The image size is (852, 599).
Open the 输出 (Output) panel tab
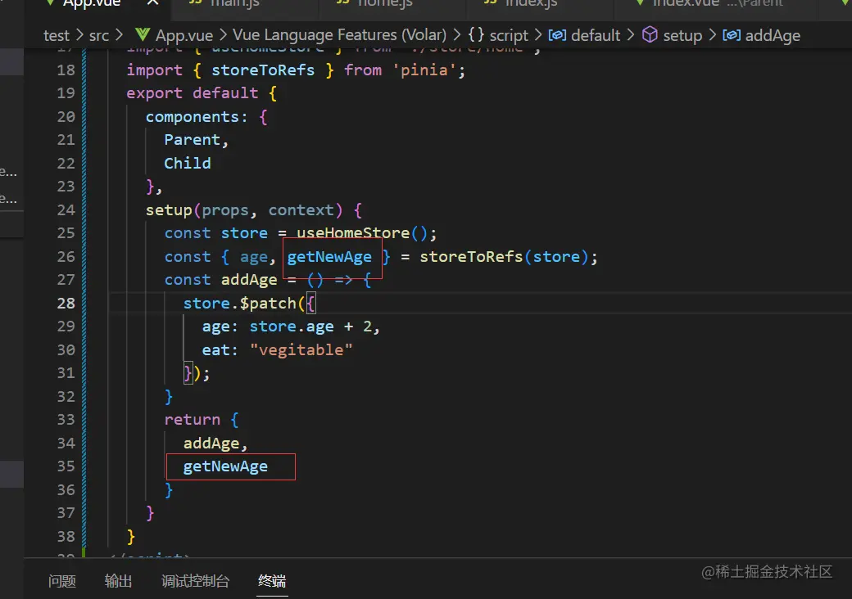click(119, 581)
